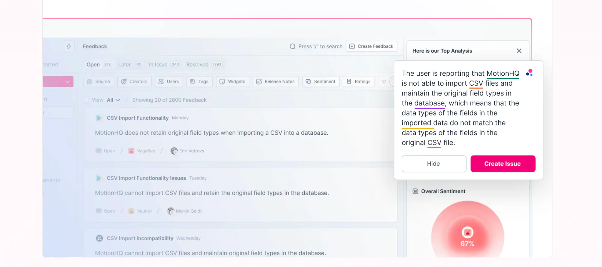Switch to the Resolved tab
The width and height of the screenshot is (602, 267).
click(x=204, y=64)
